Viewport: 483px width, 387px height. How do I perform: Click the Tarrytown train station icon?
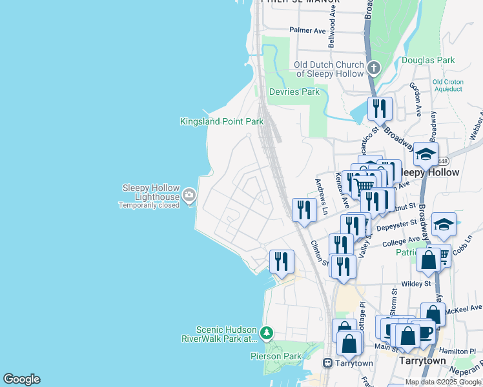point(328,363)
